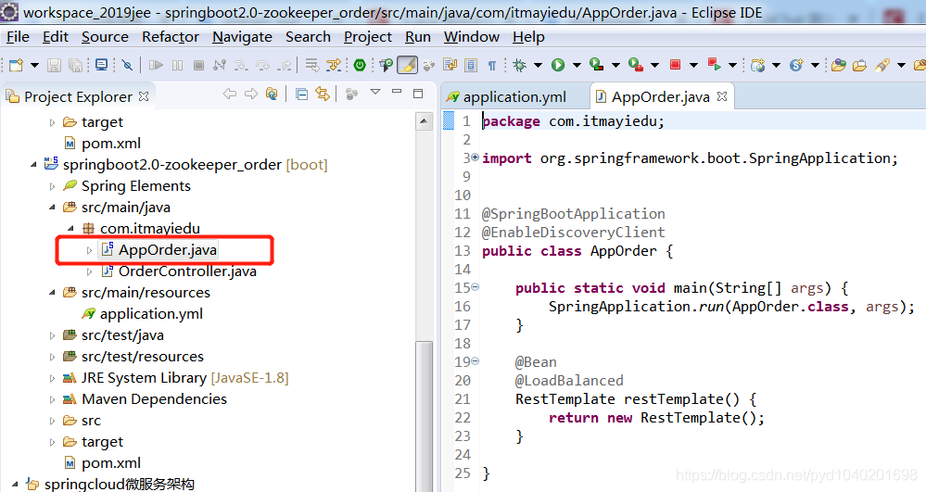Click the Project Explorer scroll-up arrow
The width and height of the screenshot is (926, 492).
[x=424, y=121]
